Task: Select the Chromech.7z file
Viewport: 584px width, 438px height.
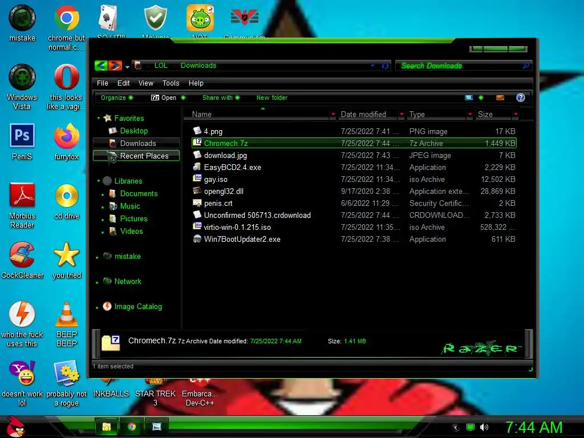Action: [x=354, y=143]
